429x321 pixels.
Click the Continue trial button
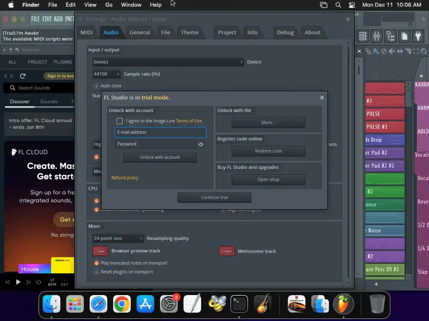pyautogui.click(x=214, y=197)
